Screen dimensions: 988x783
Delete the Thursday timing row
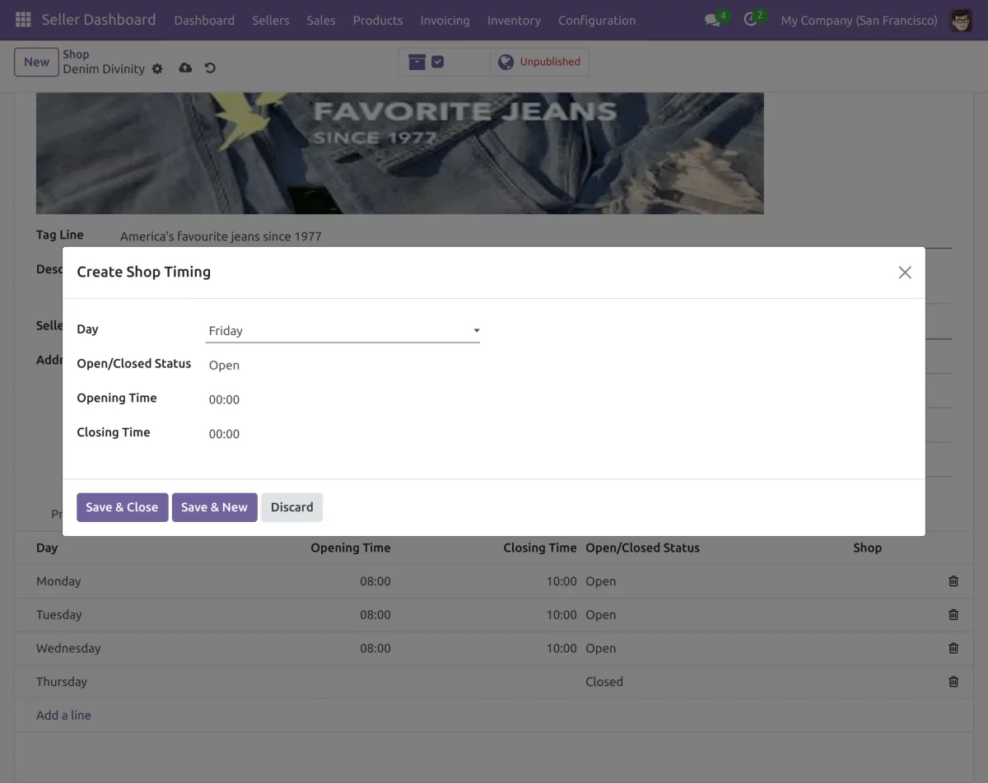pos(953,681)
